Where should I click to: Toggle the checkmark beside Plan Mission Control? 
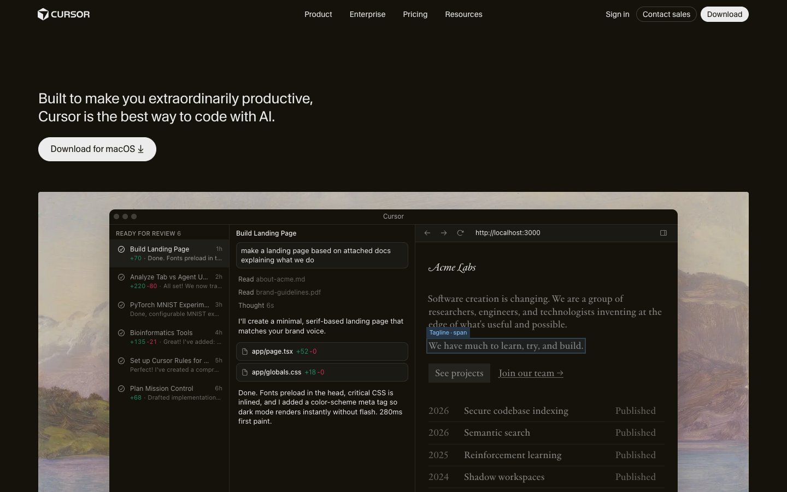click(x=121, y=389)
